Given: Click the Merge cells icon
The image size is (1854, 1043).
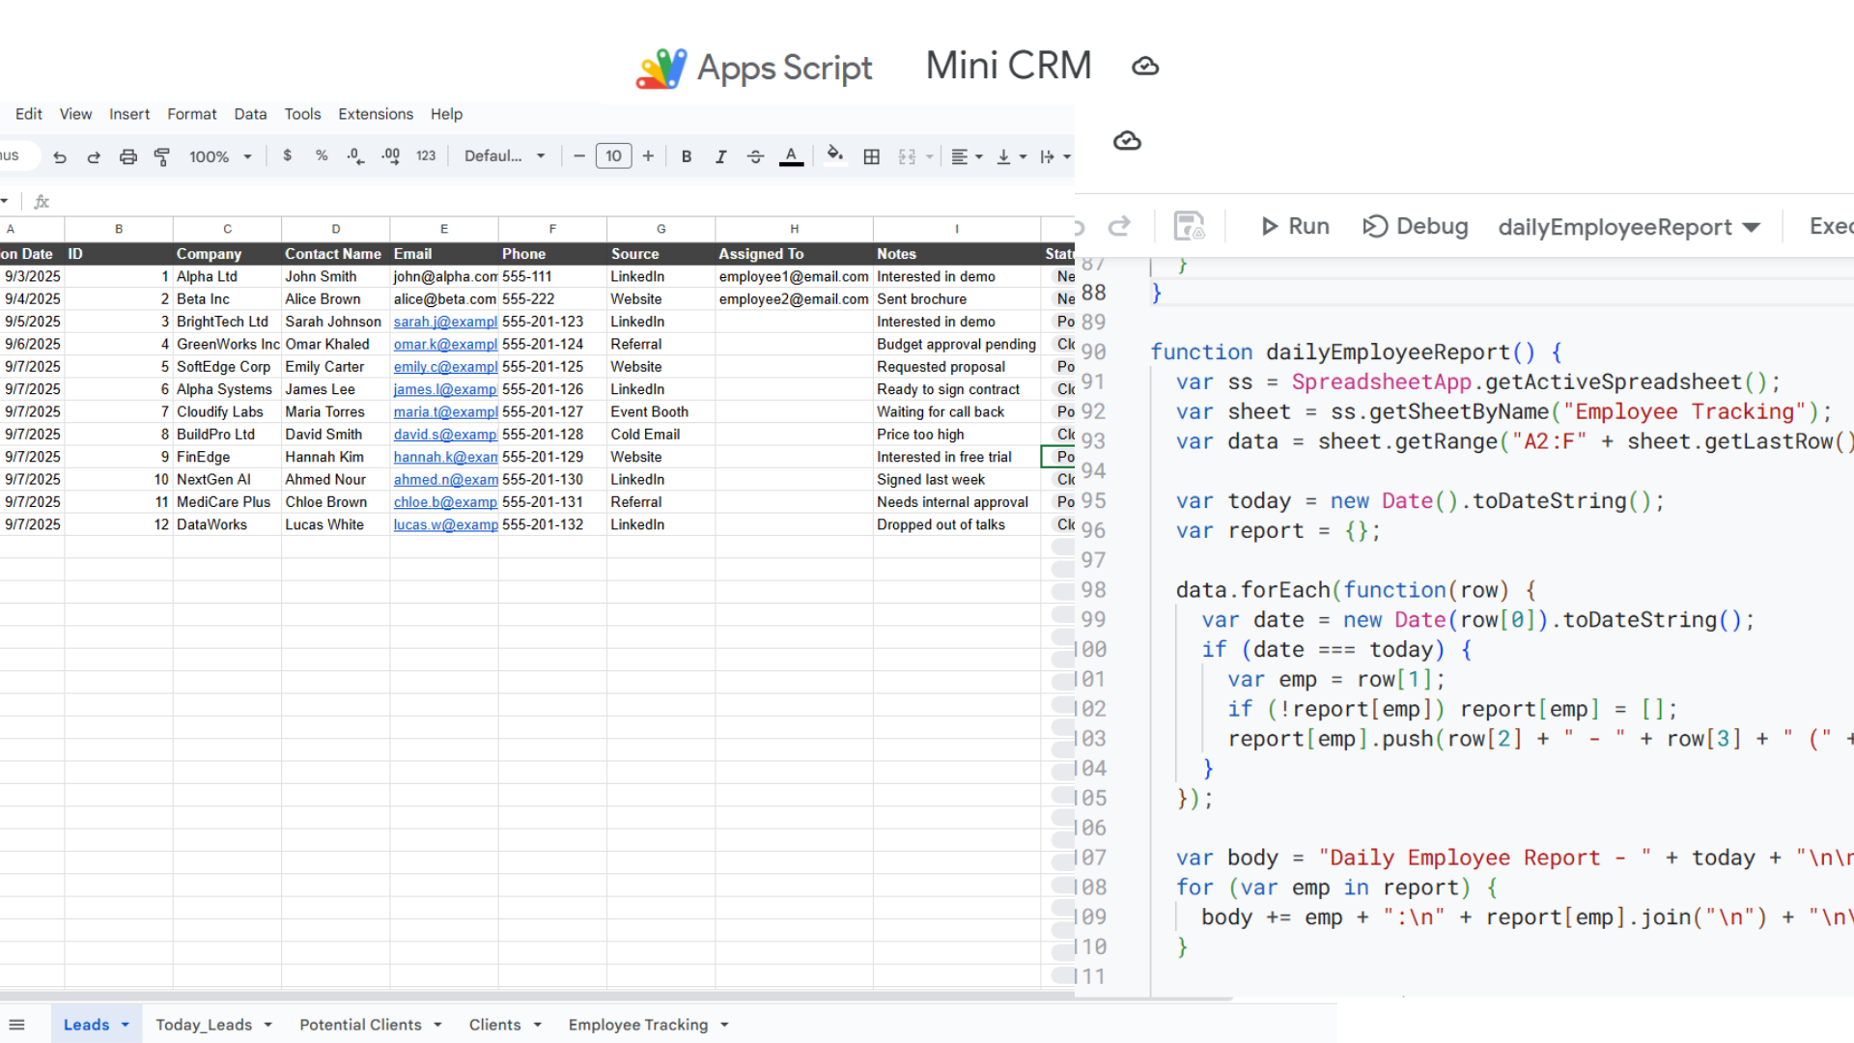Looking at the screenshot, I should pos(909,155).
